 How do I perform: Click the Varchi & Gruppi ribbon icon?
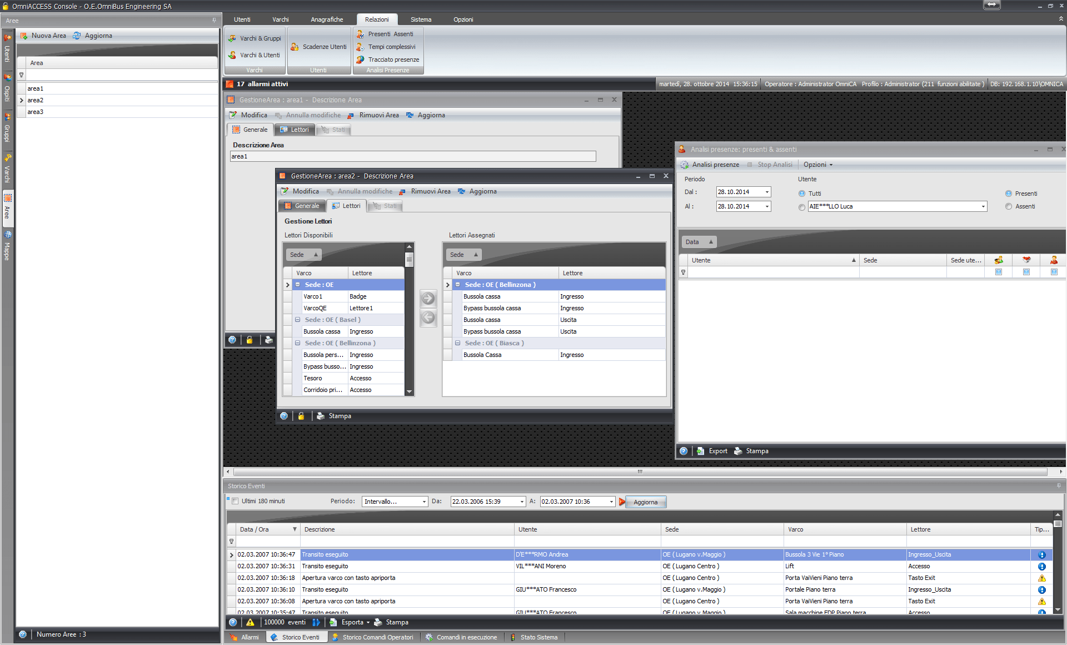coord(232,38)
